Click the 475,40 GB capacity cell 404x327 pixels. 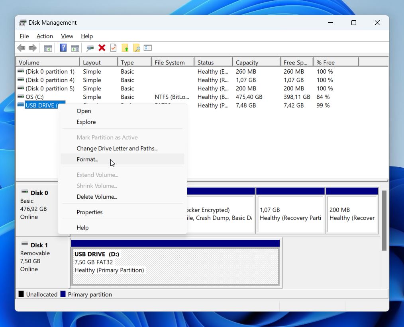coord(249,97)
